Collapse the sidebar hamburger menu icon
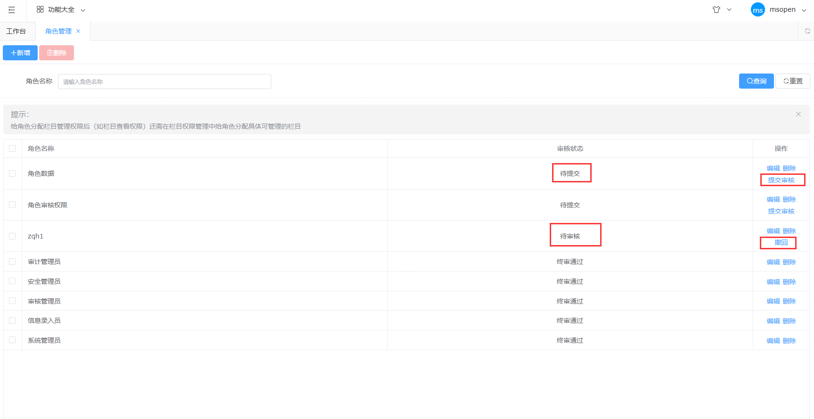 pyautogui.click(x=12, y=10)
